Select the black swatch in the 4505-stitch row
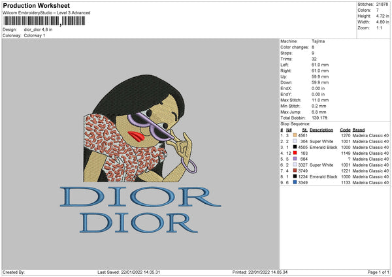 (x=295, y=147)
